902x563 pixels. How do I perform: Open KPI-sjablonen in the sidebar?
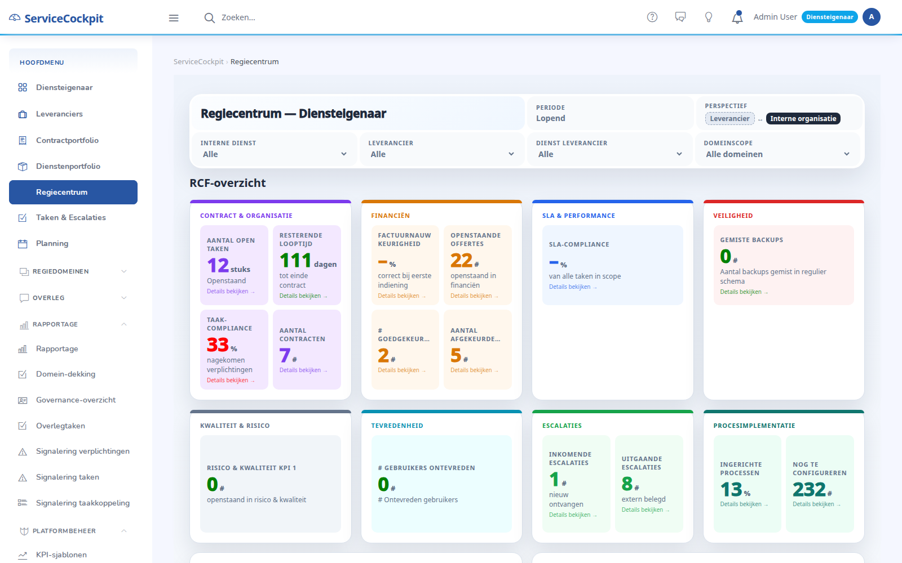73,555
